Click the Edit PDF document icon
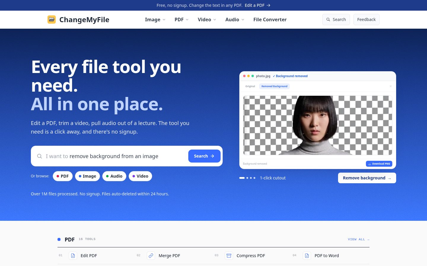 (x=73, y=256)
